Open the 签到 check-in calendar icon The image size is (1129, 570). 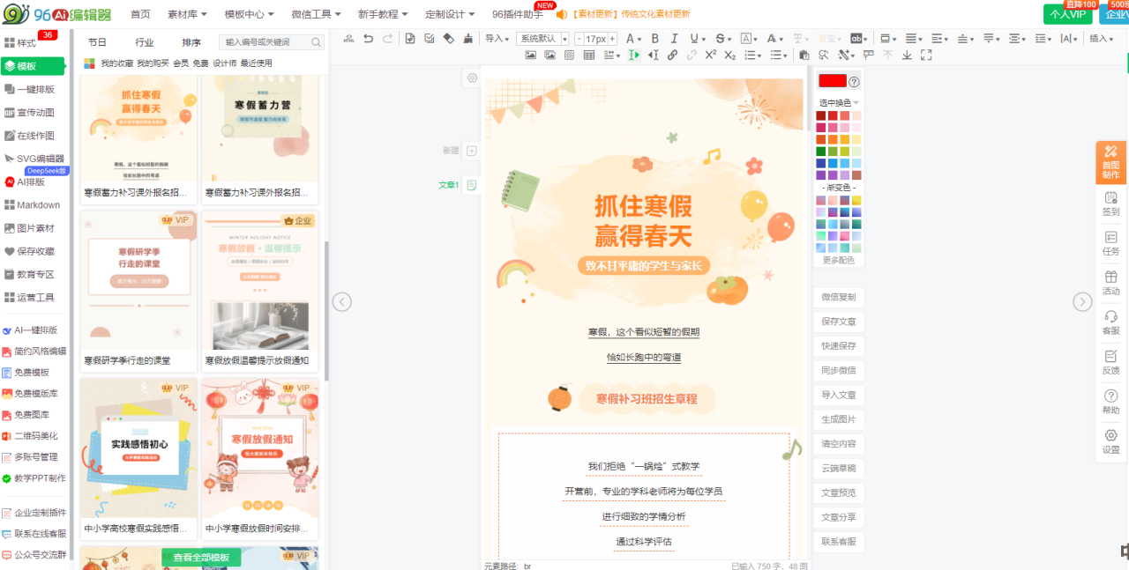click(1110, 204)
